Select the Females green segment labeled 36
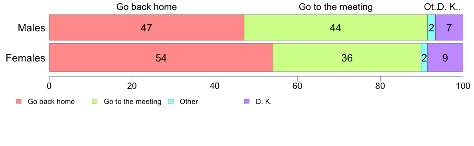The width and height of the screenshot is (474, 146). 347,58
